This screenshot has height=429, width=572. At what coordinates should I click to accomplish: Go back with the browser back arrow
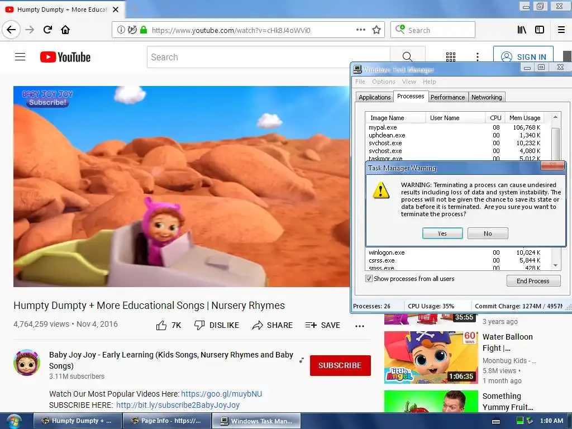(x=11, y=30)
